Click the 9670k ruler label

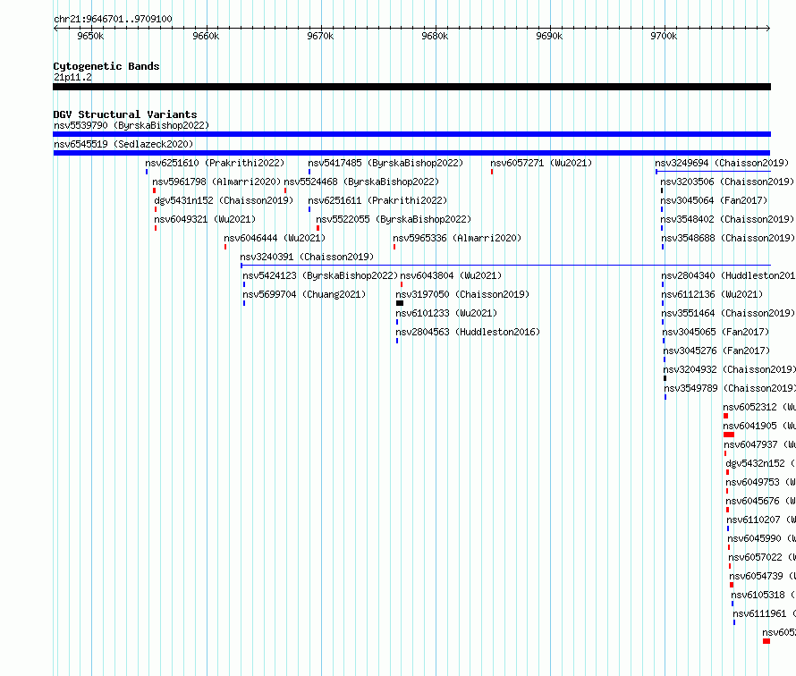coord(320,36)
